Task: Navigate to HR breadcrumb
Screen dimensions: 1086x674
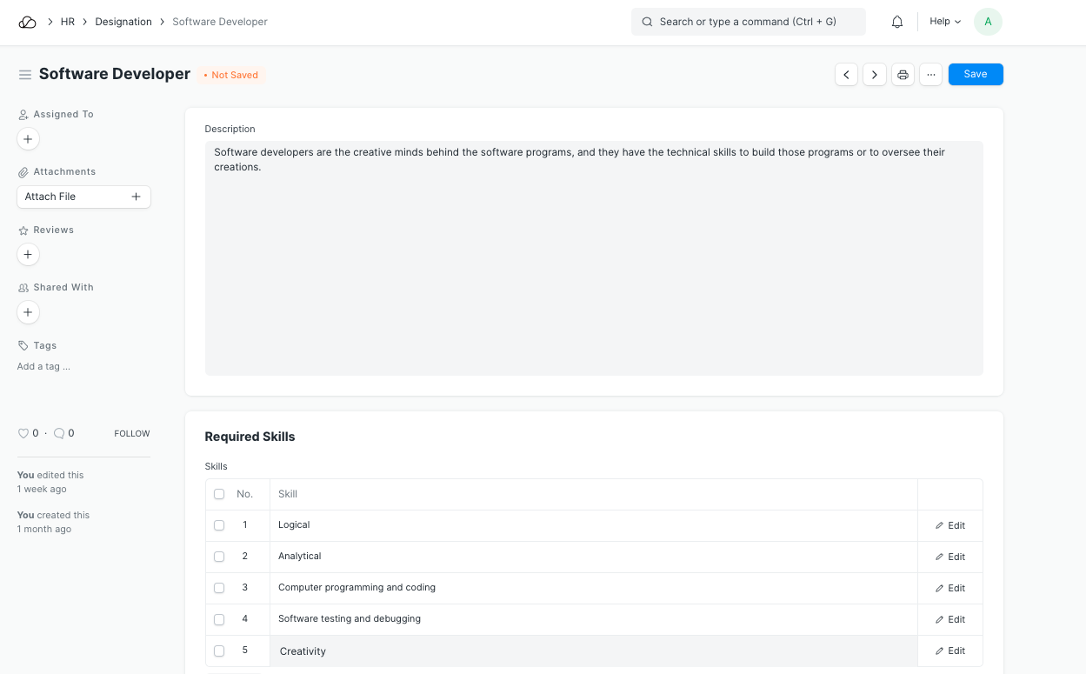Action: pos(68,22)
